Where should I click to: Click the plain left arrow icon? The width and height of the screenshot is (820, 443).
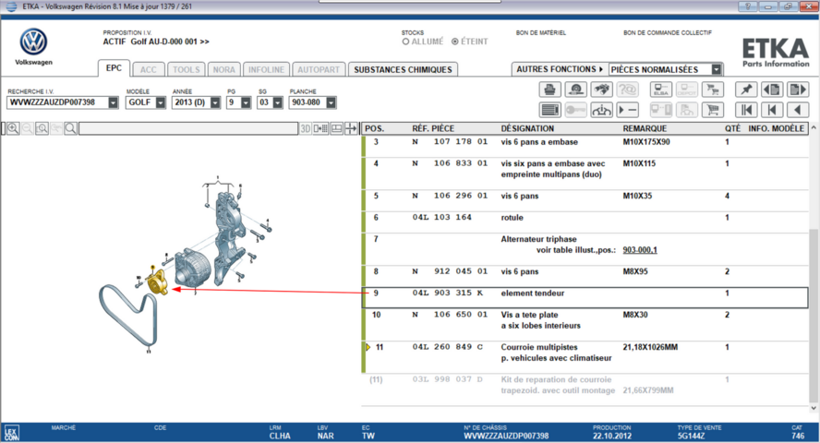pos(798,110)
